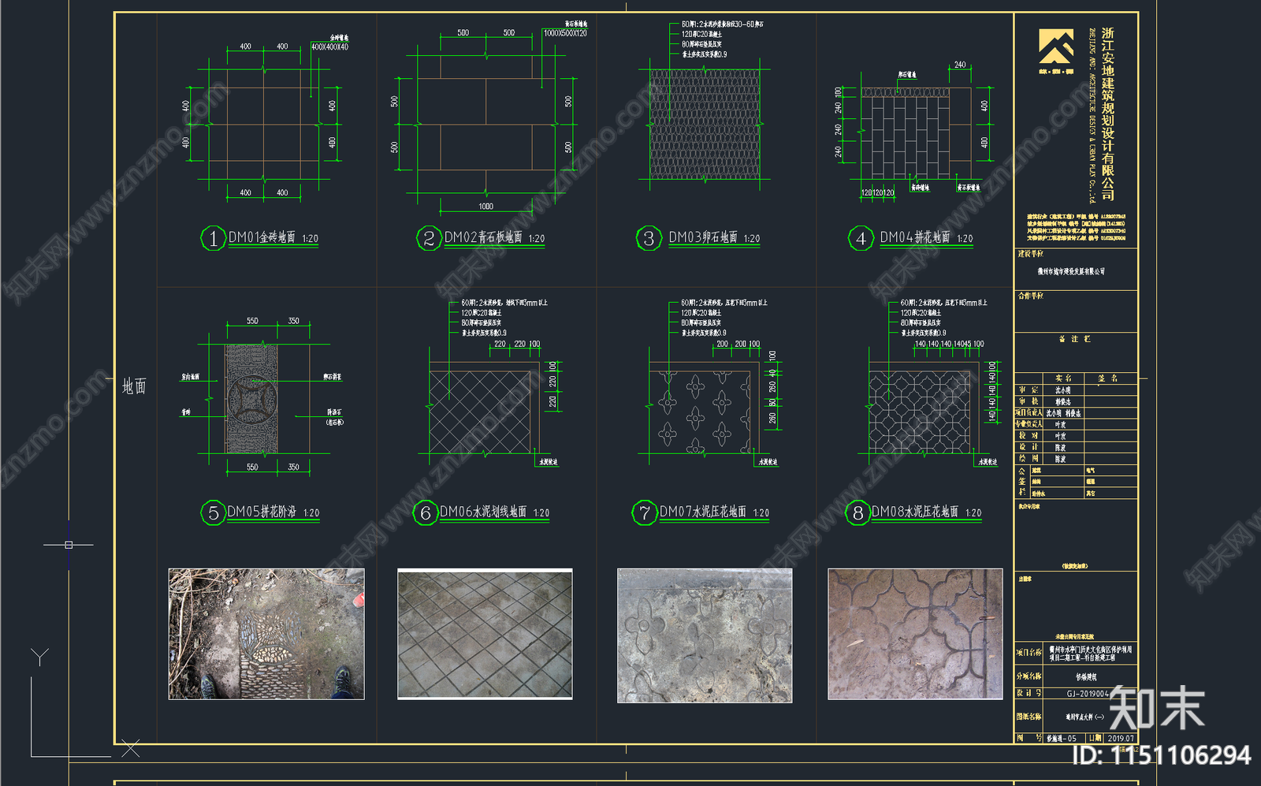The height and width of the screenshot is (786, 1261).
Task: Click the diamond grid cement floor photo
Action: (x=485, y=634)
